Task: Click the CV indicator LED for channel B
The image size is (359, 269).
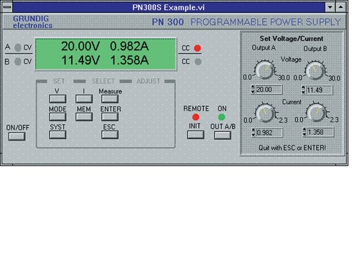Action: coord(18,62)
